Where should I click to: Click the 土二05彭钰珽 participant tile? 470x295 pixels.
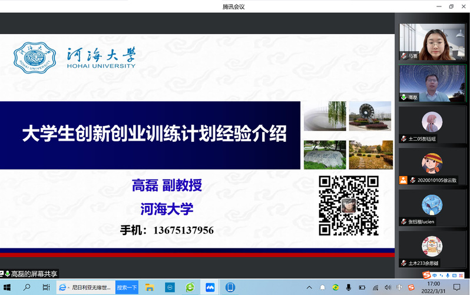point(432,124)
